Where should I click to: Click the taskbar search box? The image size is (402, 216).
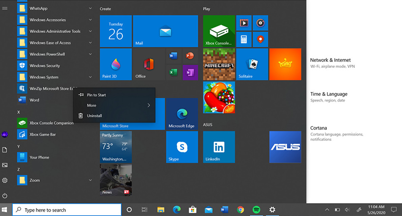click(67, 210)
